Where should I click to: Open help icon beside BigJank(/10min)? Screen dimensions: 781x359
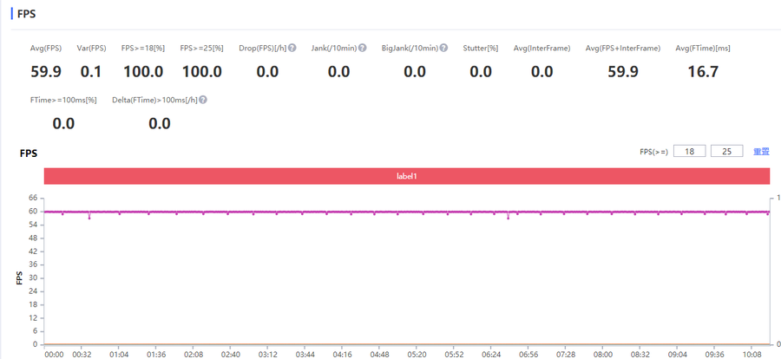tap(443, 49)
